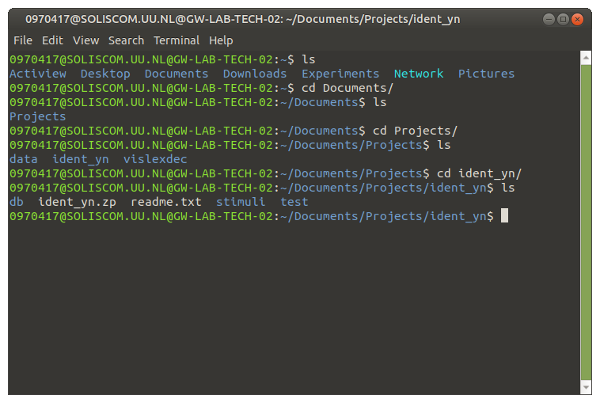This screenshot has width=600, height=403.
Task: Click the window title bar text
Action: click(x=242, y=19)
